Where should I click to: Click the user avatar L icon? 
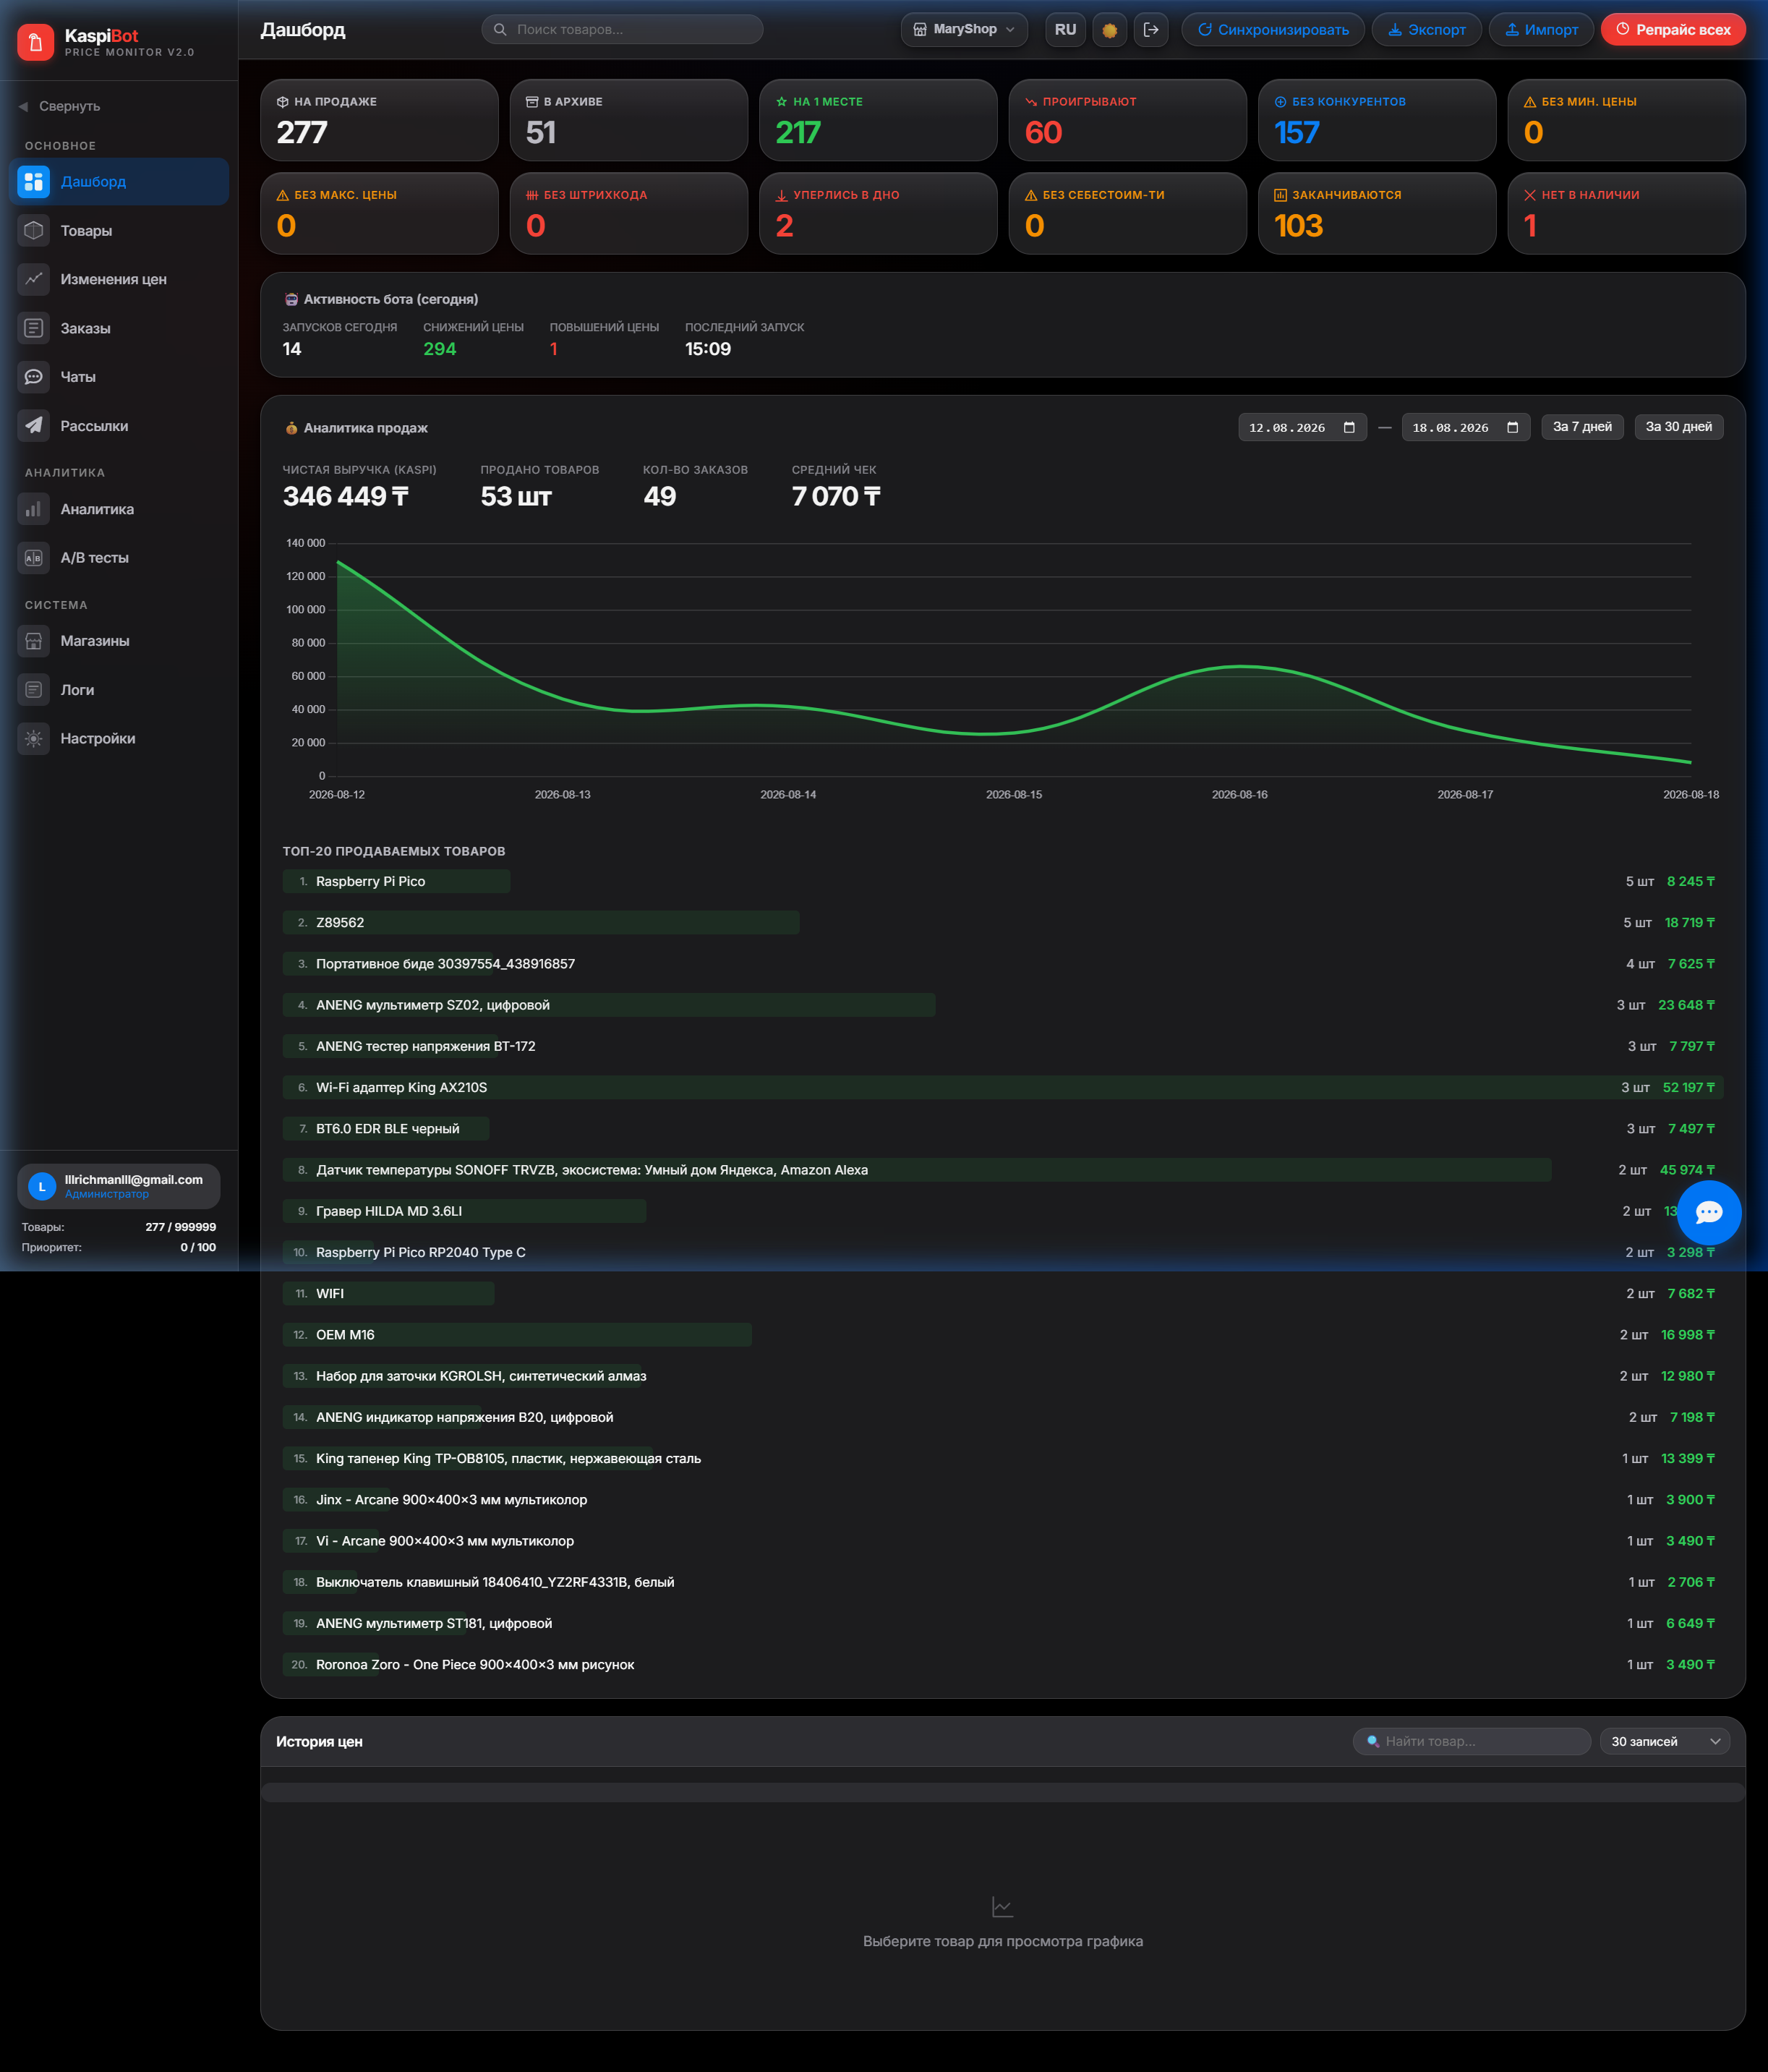click(42, 1187)
